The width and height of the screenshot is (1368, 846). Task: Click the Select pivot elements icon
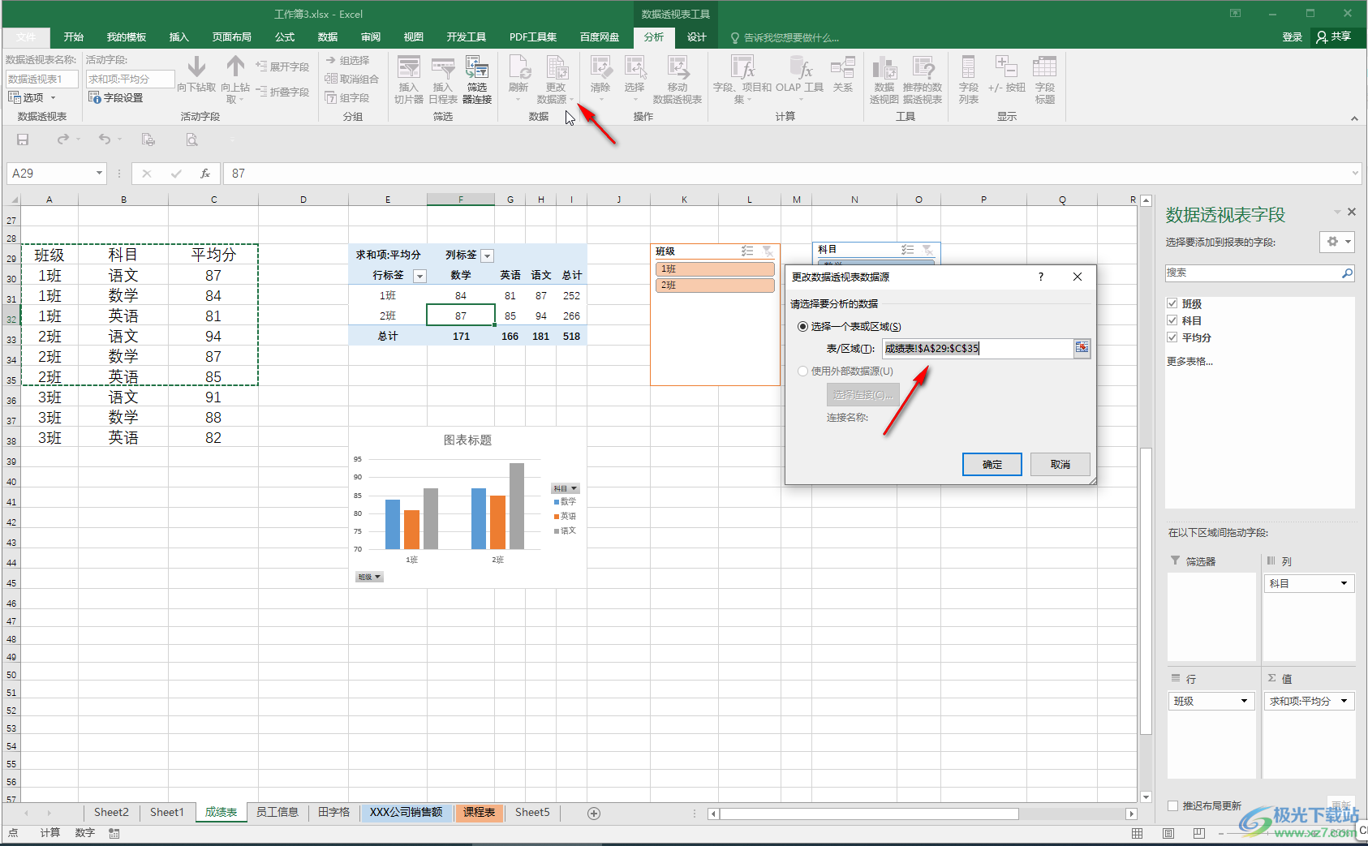(x=635, y=68)
